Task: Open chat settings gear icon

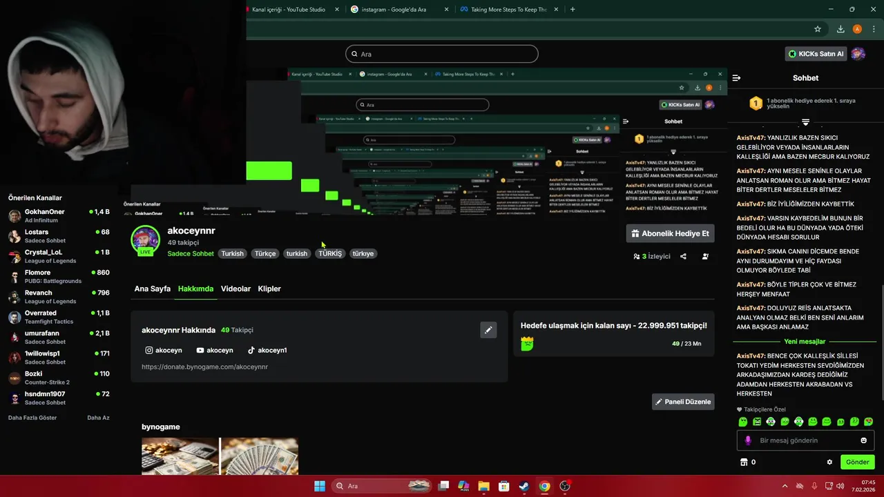Action: 829,462
